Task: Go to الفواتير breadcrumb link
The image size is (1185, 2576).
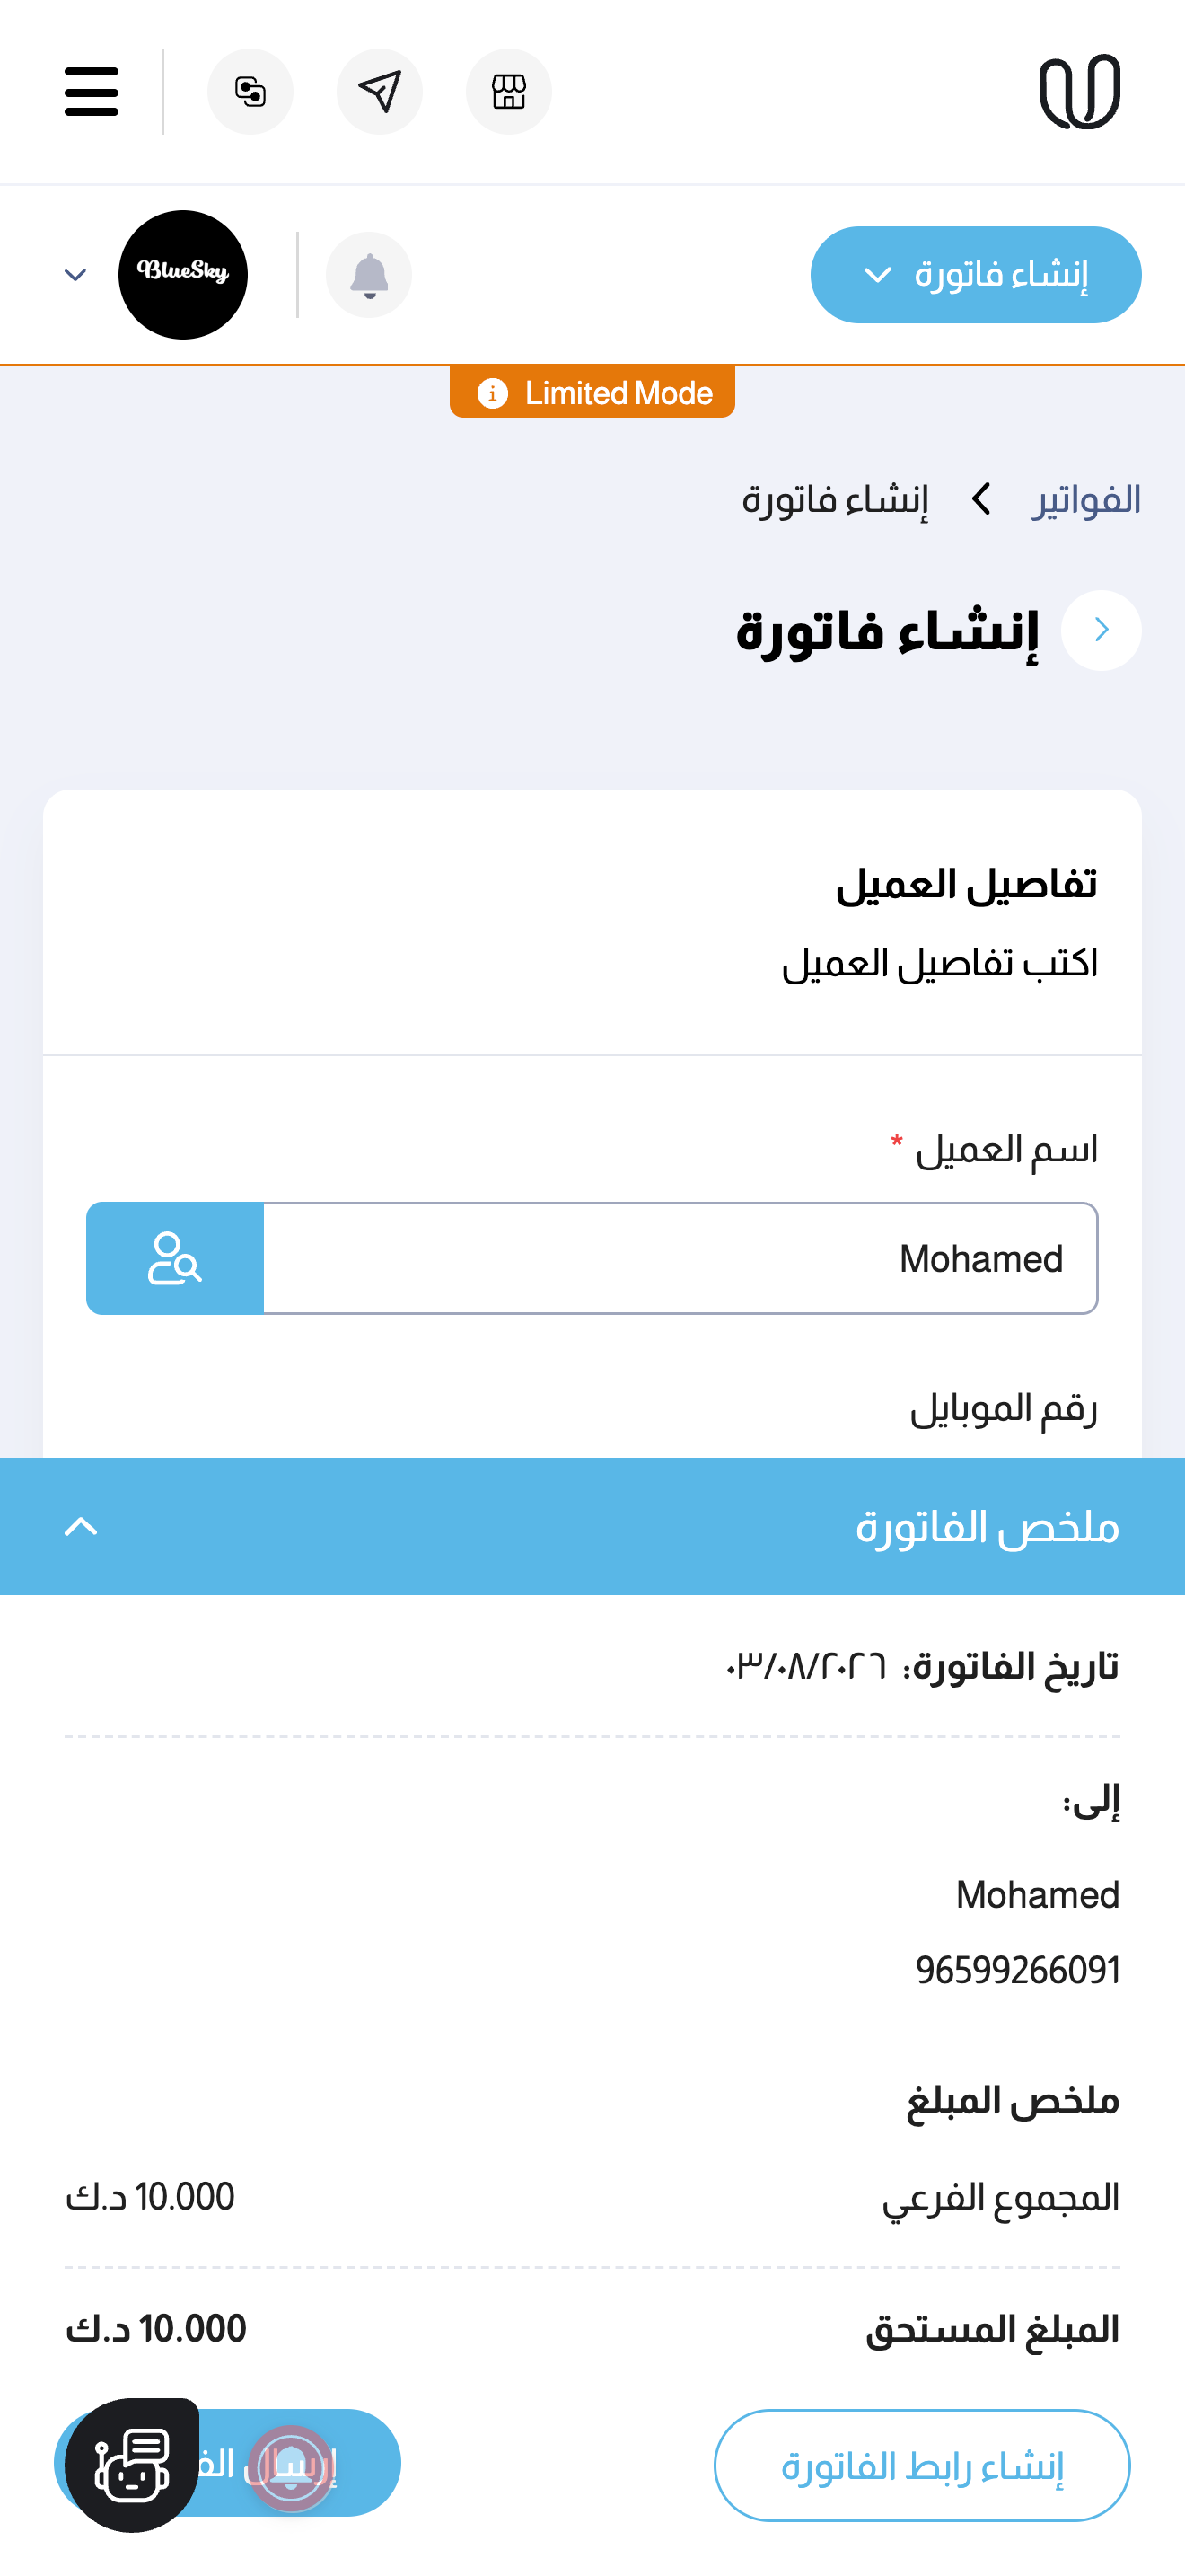Action: tap(1086, 499)
